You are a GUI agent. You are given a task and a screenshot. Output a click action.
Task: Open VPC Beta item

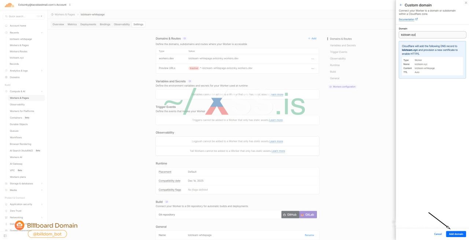pyautogui.click(x=16, y=170)
